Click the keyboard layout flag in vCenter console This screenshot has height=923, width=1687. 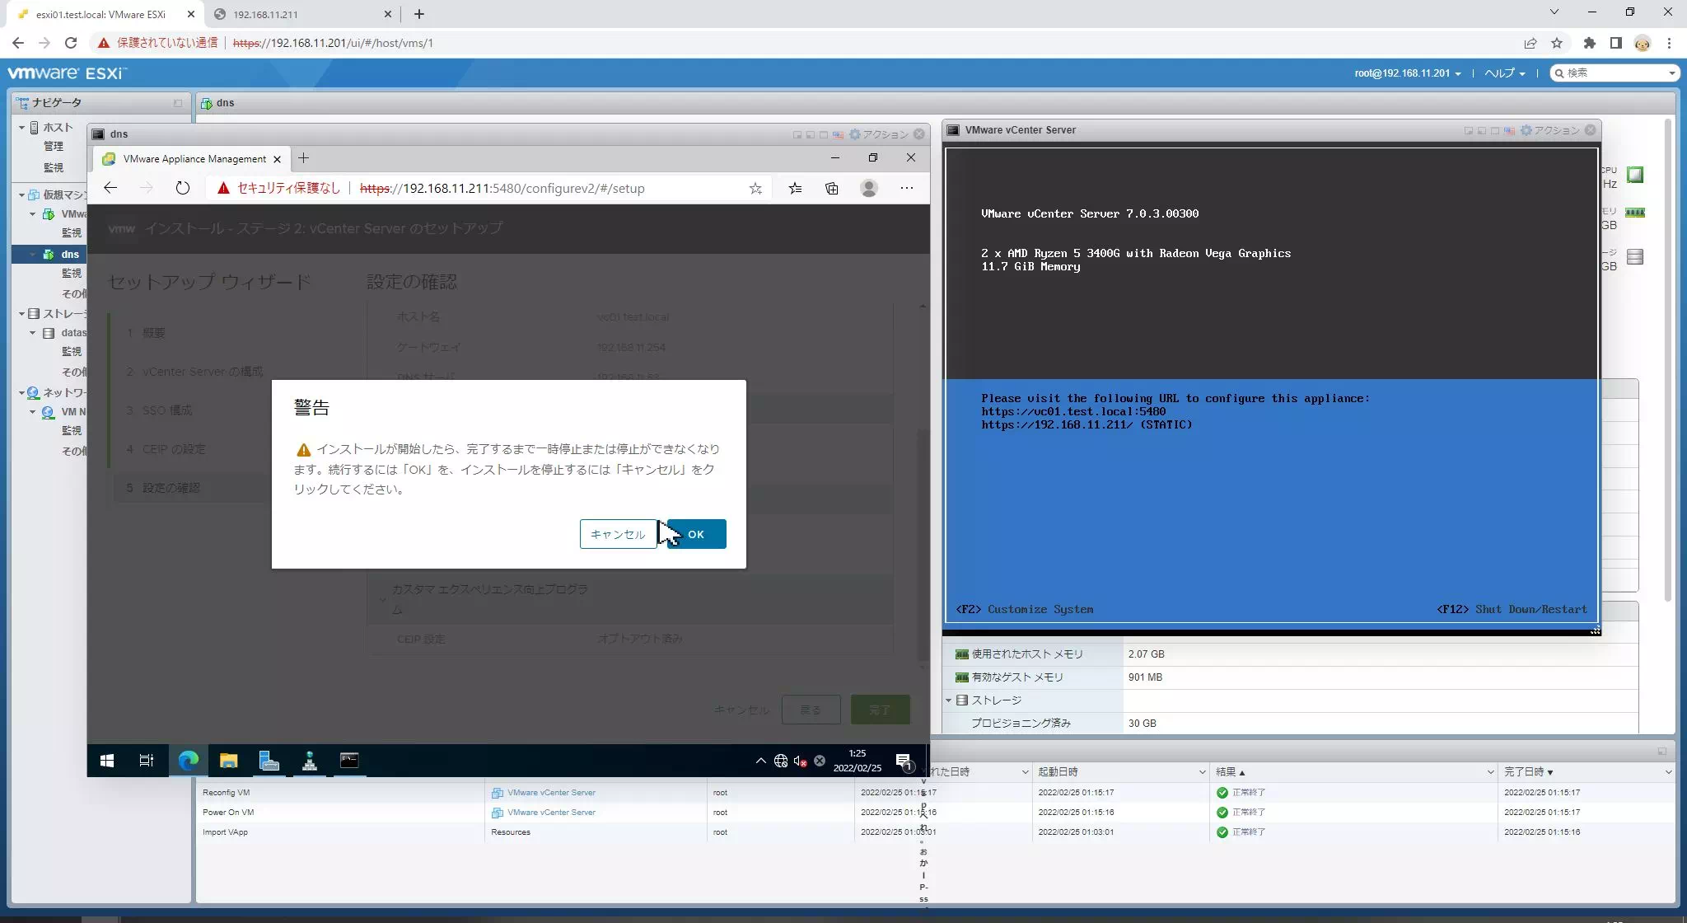1509,130
